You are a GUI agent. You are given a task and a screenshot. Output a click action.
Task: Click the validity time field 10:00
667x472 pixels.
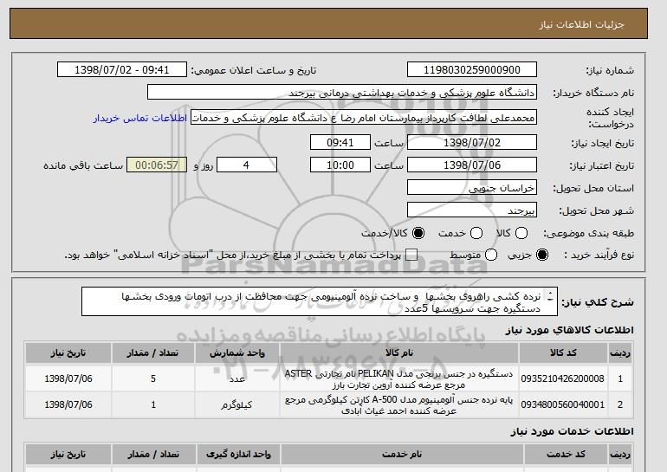click(340, 165)
